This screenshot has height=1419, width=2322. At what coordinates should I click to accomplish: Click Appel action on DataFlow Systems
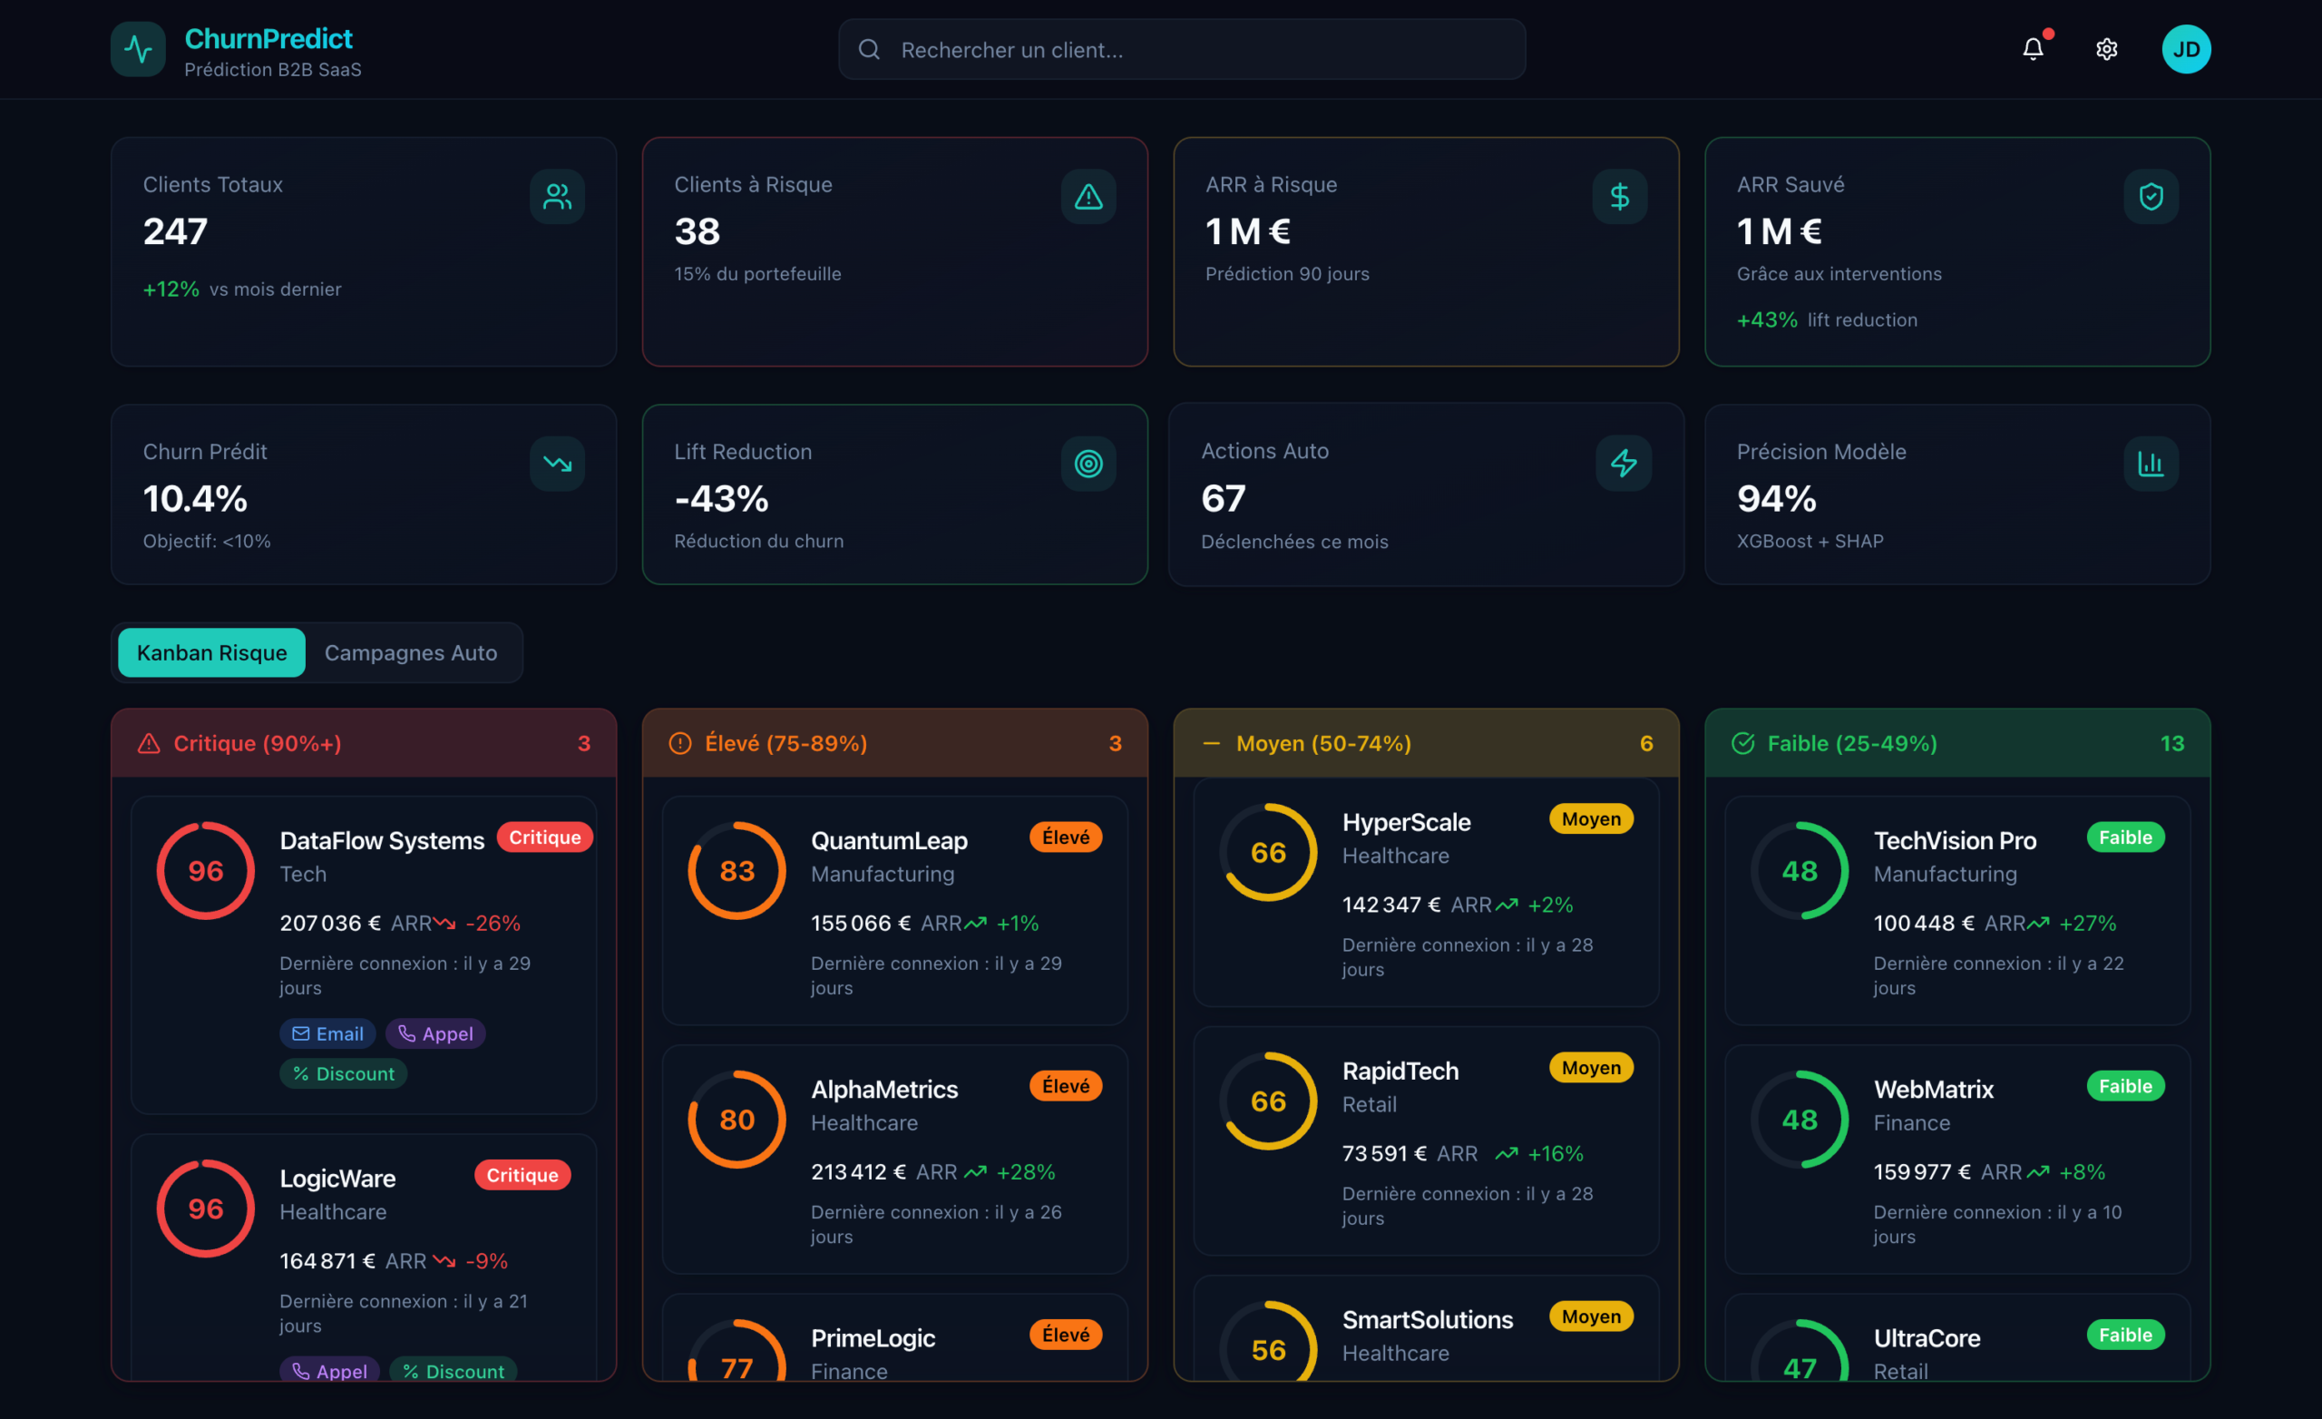click(x=434, y=1033)
